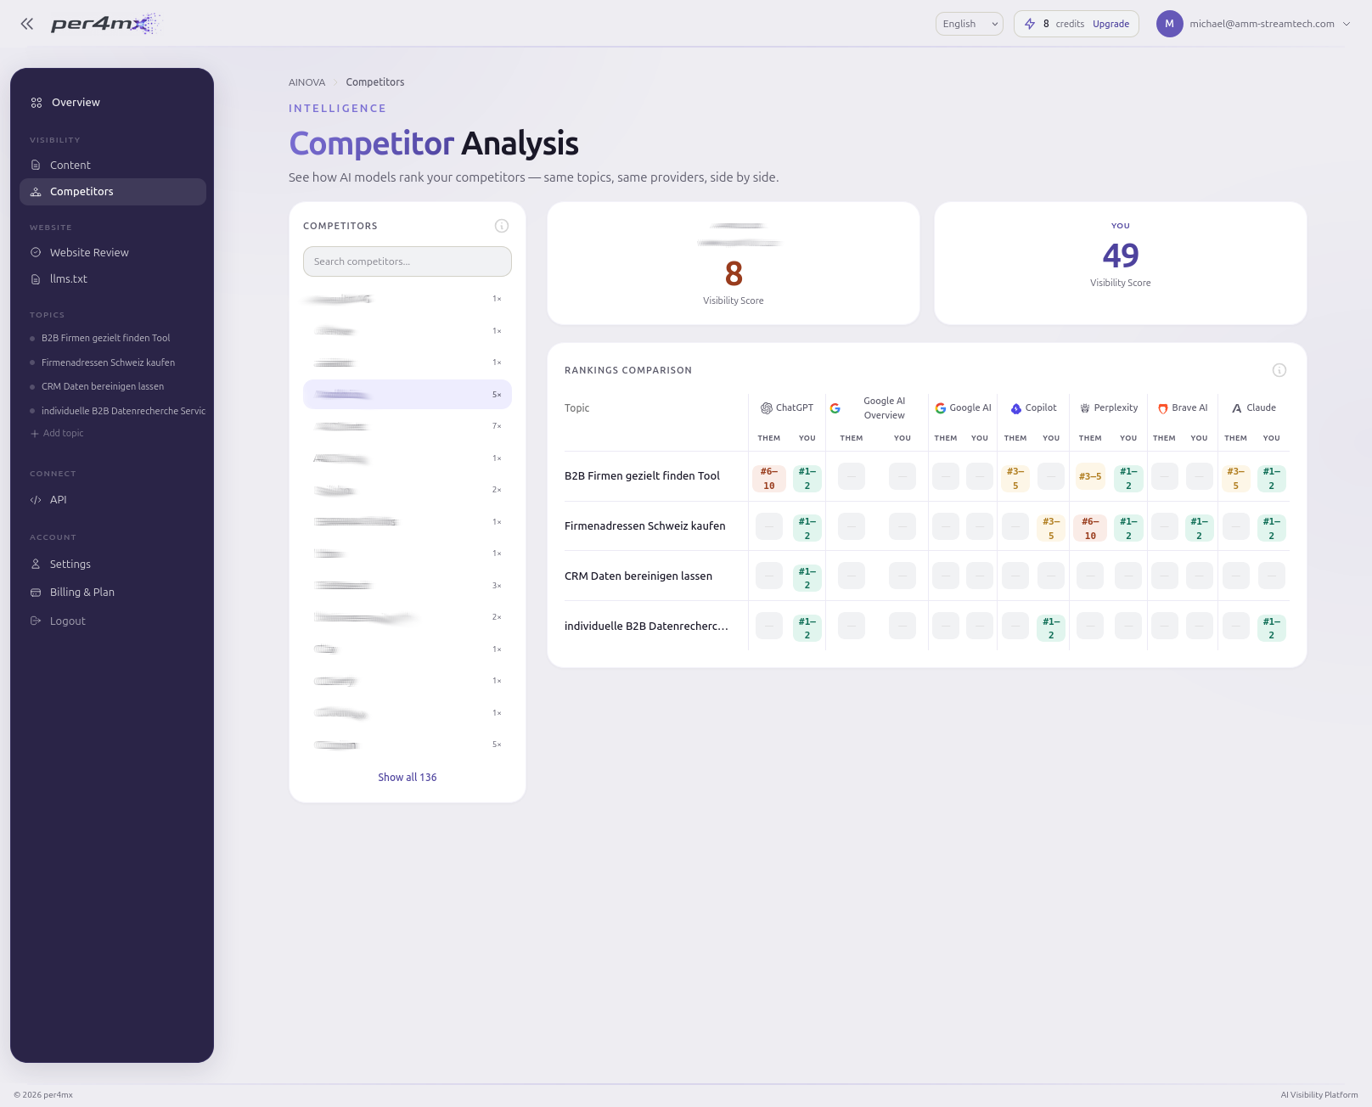This screenshot has height=1107, width=1372.
Task: Select the API code icon under Connect
Action: pos(35,500)
